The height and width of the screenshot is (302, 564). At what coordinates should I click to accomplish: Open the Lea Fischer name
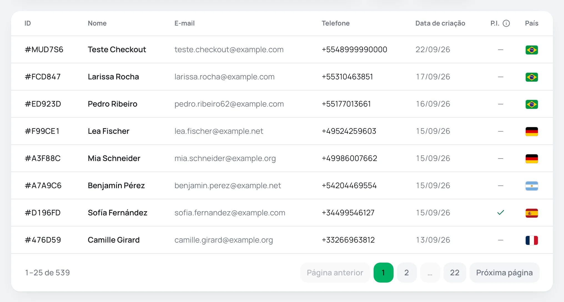pos(109,131)
